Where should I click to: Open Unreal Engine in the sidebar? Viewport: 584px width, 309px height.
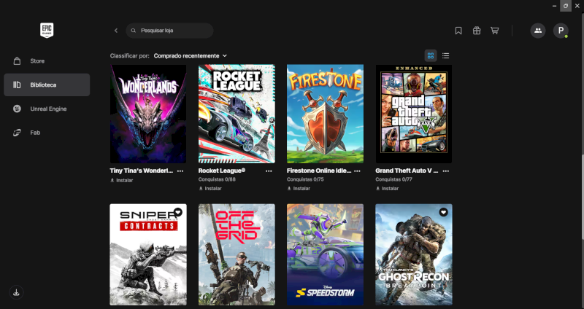coord(47,109)
